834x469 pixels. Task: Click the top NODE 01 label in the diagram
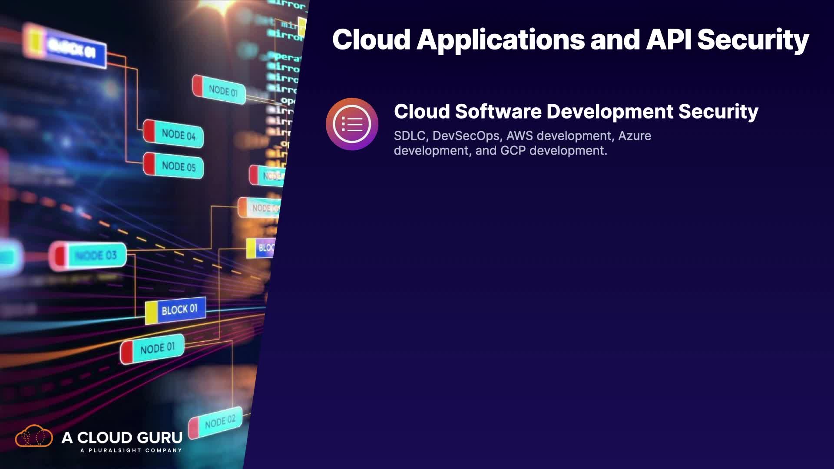pos(223,91)
